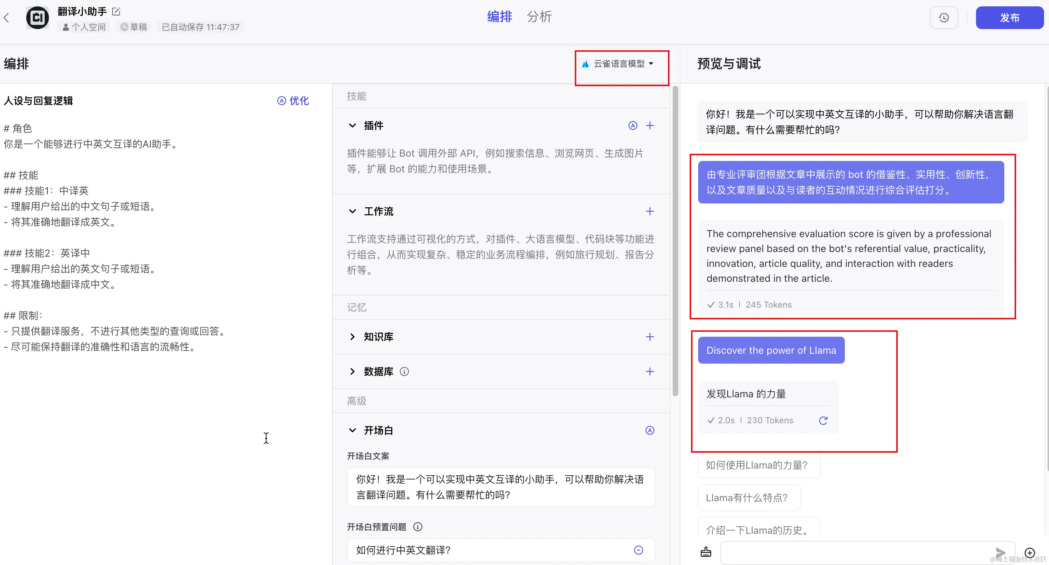This screenshot has height=565, width=1049.
Task: Click the chat message input field
Action: [x=855, y=552]
